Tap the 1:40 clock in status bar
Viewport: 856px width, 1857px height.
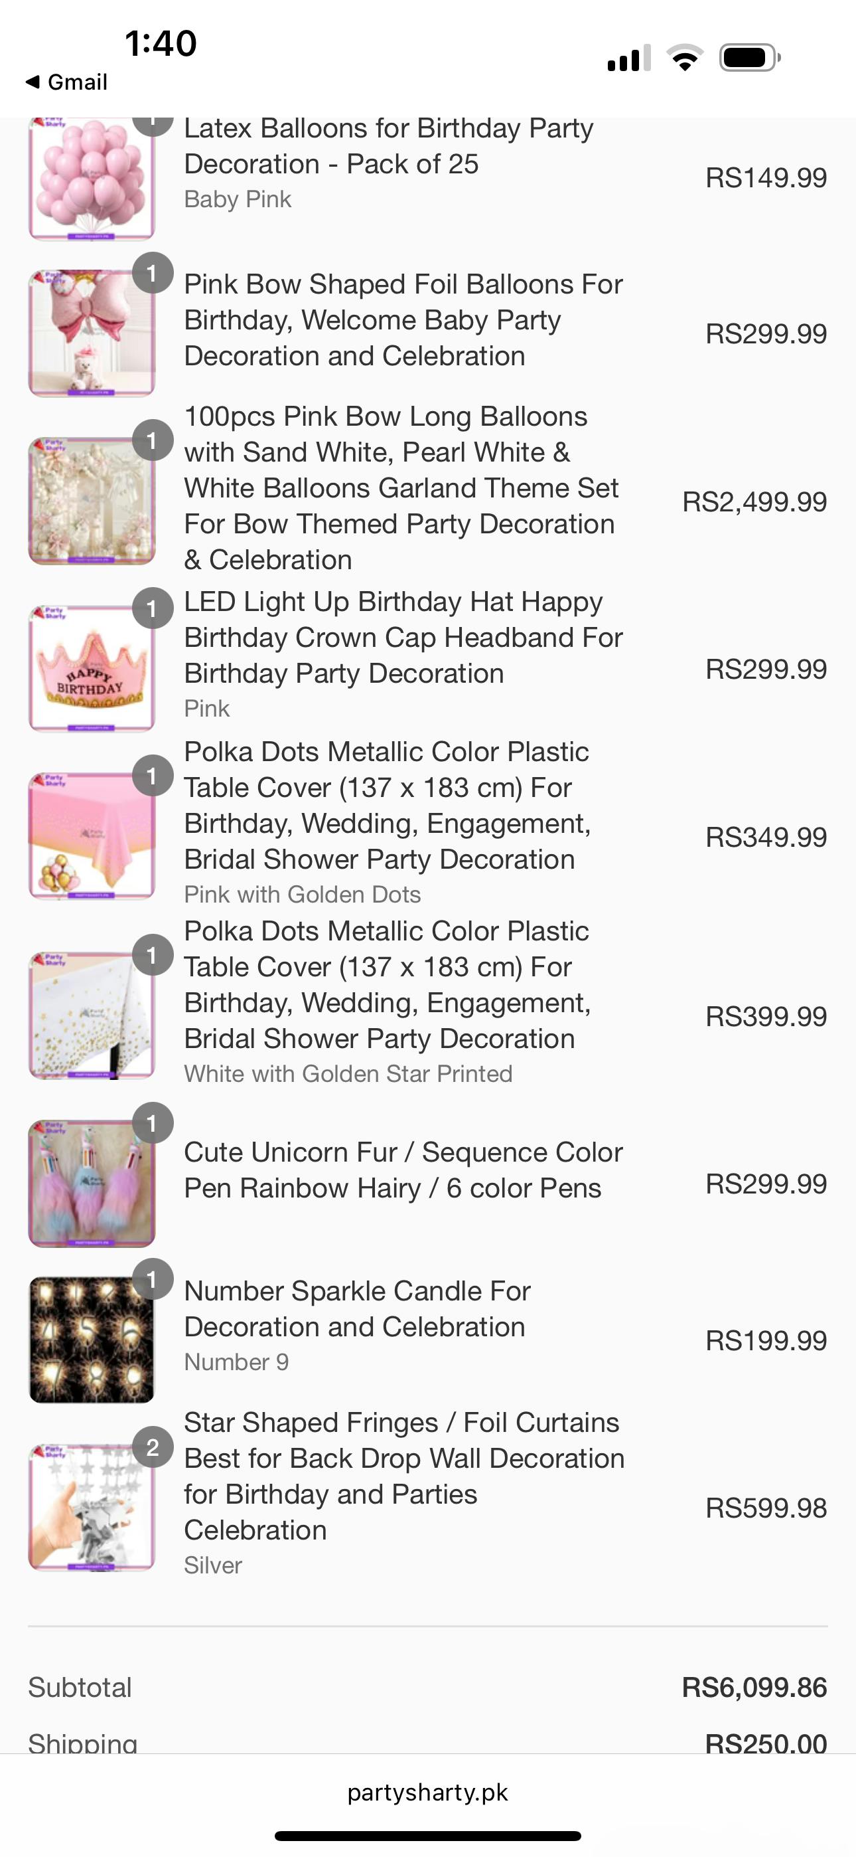[x=161, y=43]
